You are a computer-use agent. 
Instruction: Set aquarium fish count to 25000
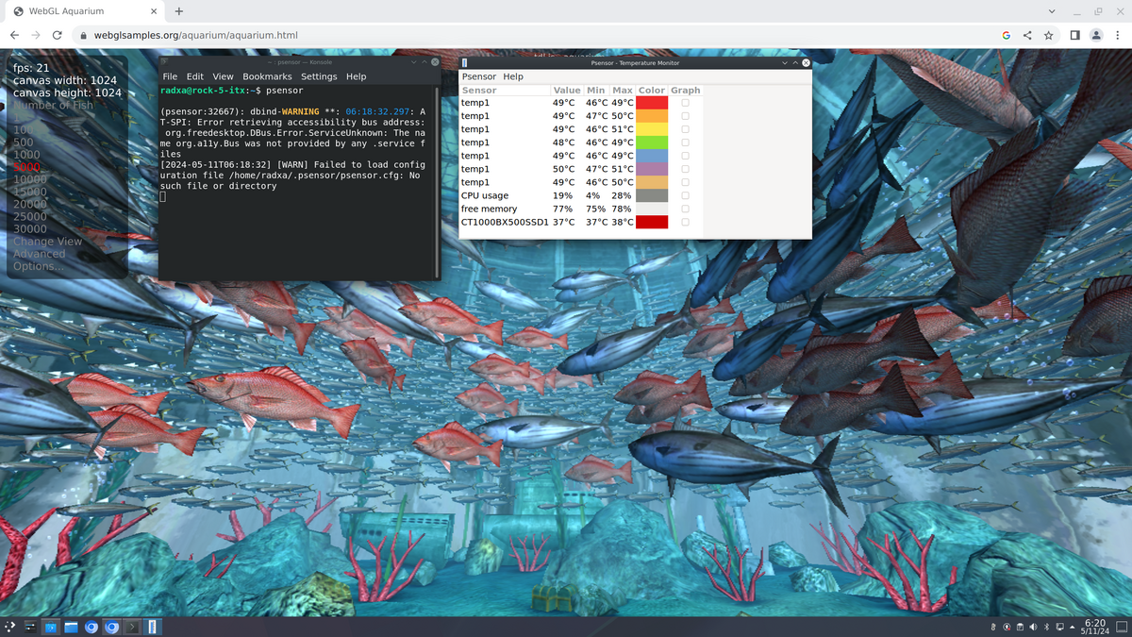pyautogui.click(x=30, y=216)
